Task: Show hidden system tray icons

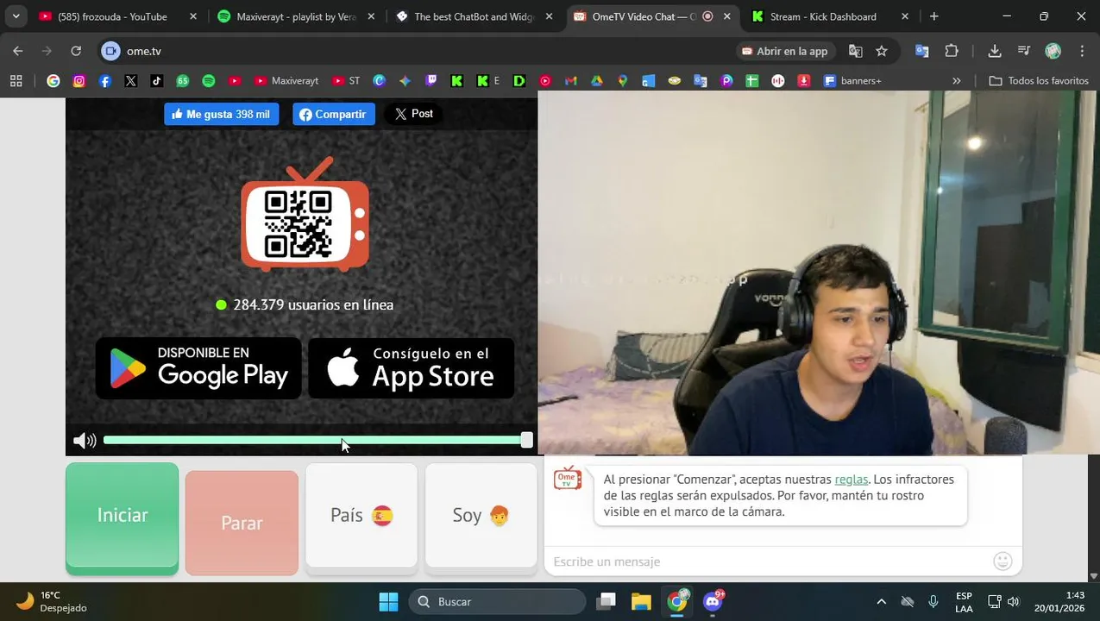Action: tap(881, 601)
